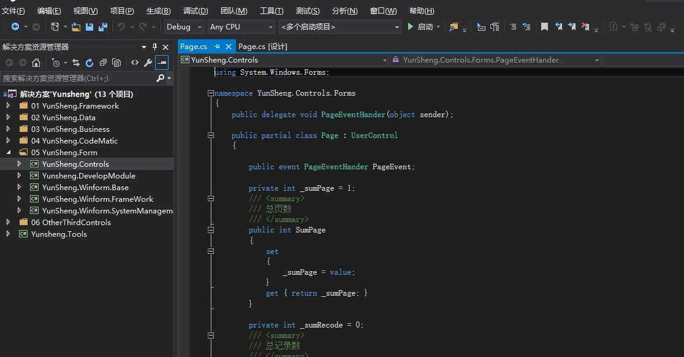Close the Solution Explorer panel
The image size is (684, 357).
coord(165,47)
